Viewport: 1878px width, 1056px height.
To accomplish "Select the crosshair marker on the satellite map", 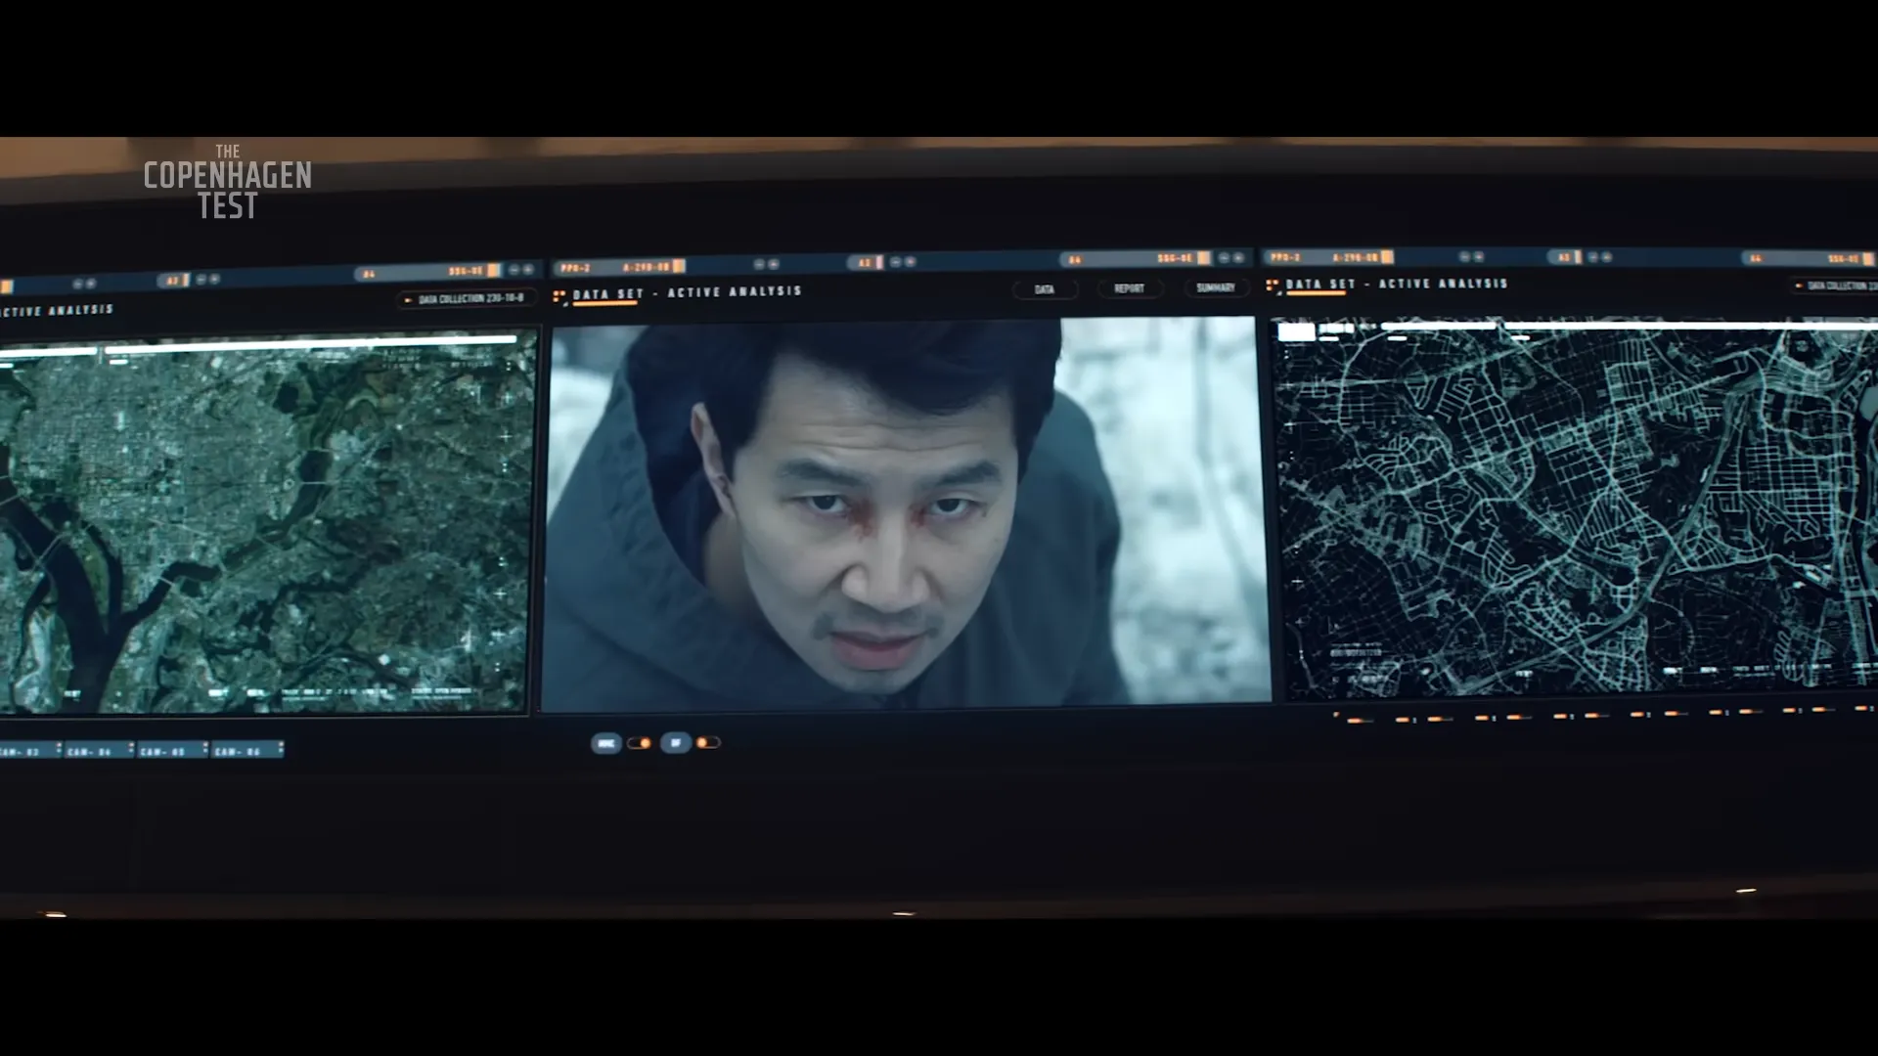I will point(506,435).
